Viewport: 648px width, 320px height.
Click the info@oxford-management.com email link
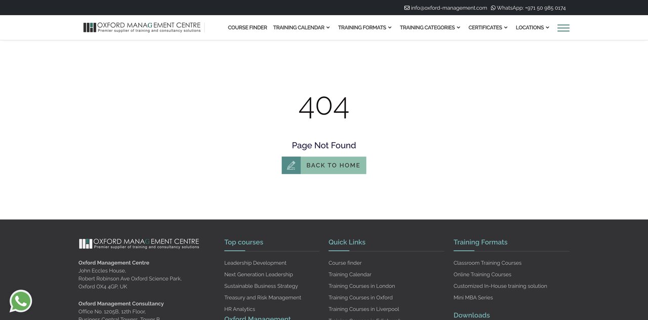coord(449,8)
